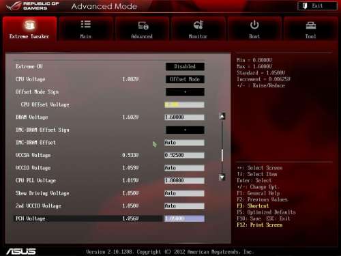Open the Extreme Tweaker tab

pyautogui.click(x=29, y=29)
